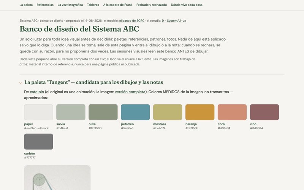Click the 'La paleta "Tangent"' section heading

93,82
